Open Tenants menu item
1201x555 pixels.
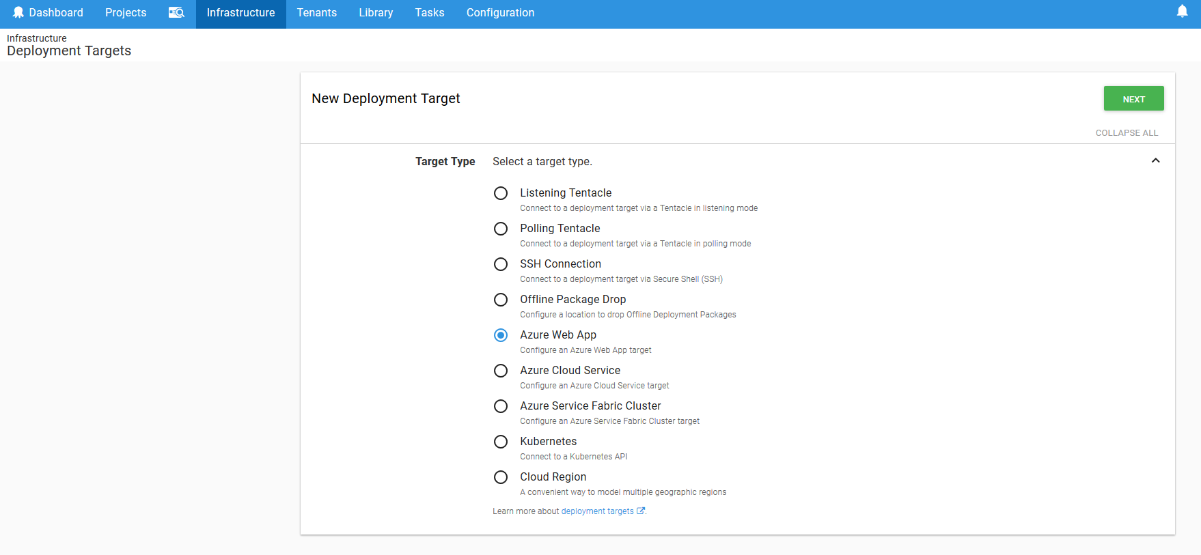tap(316, 12)
